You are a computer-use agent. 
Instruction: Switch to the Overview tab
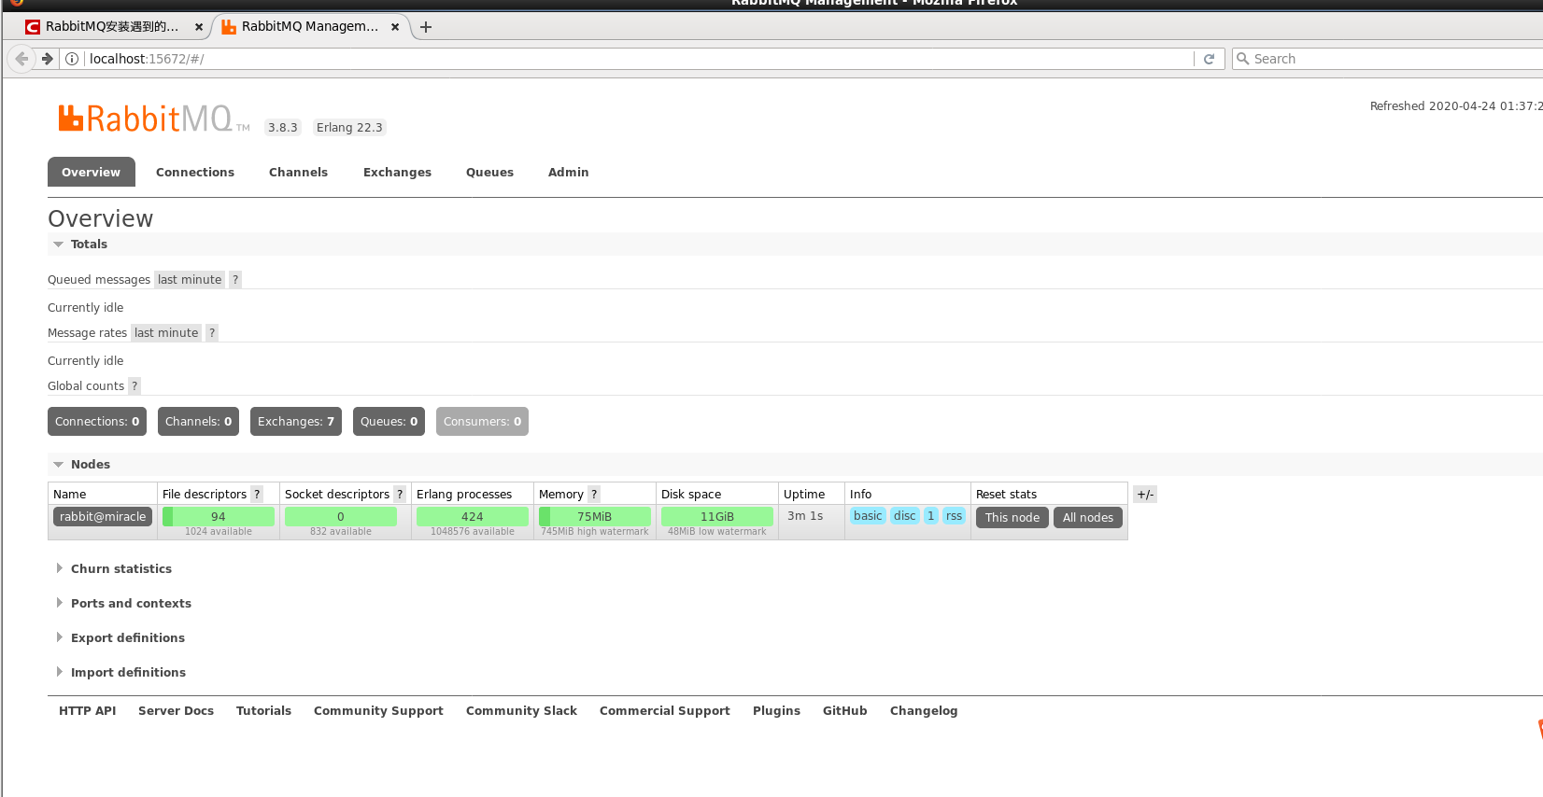92,173
